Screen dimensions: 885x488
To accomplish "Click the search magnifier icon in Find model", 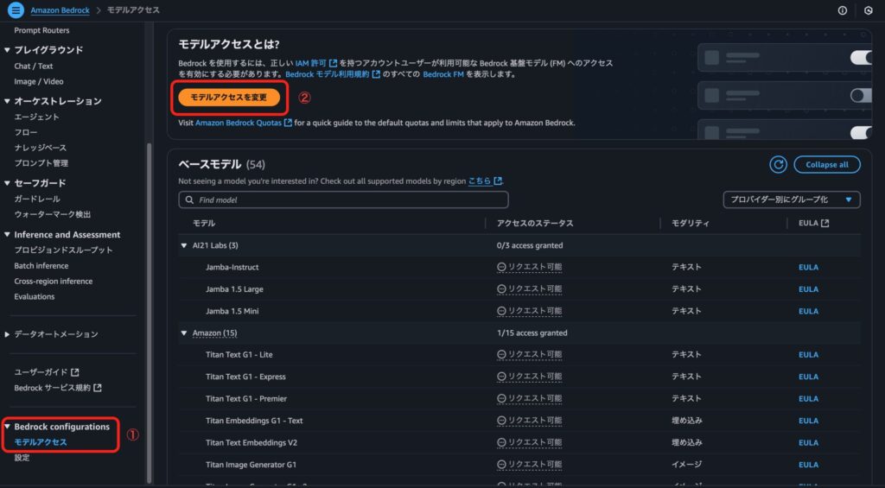I will (189, 200).
